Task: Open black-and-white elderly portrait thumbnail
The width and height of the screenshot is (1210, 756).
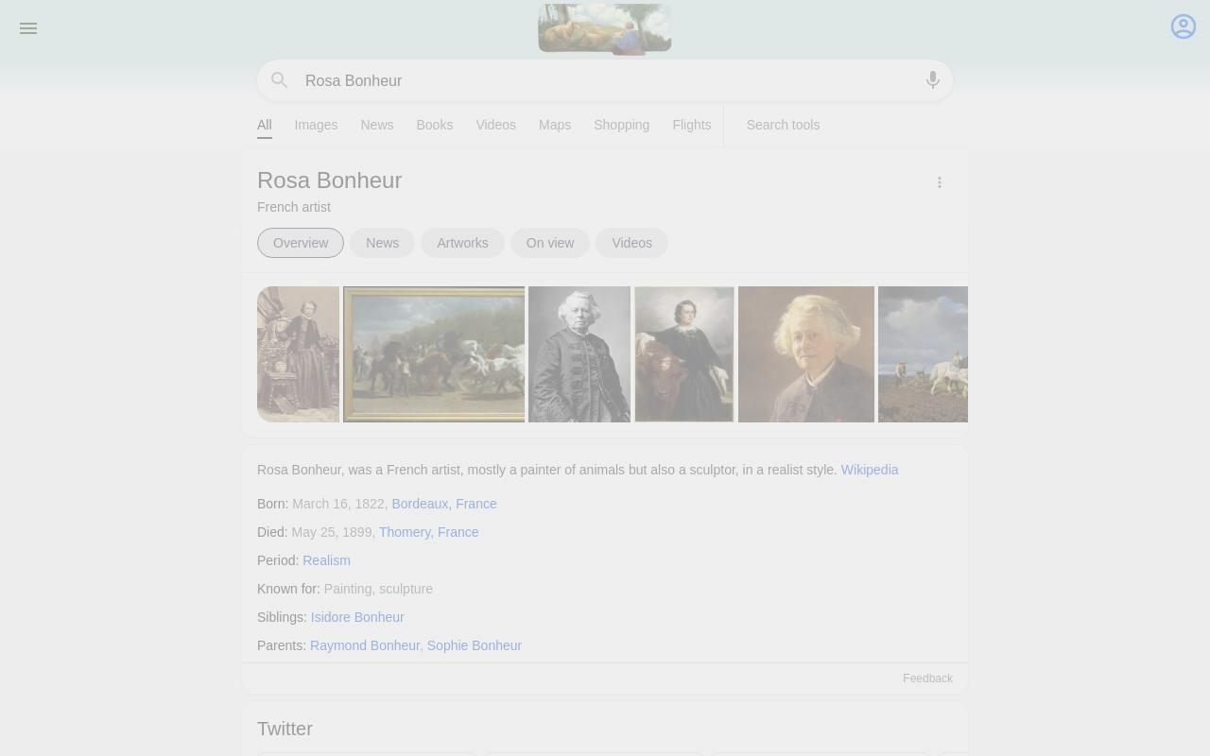Action: (579, 354)
